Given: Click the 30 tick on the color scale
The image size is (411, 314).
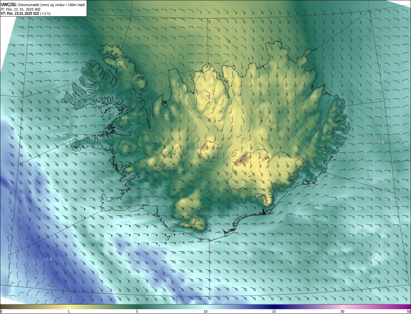Looking at the screenshot, I should [x=342, y=312].
